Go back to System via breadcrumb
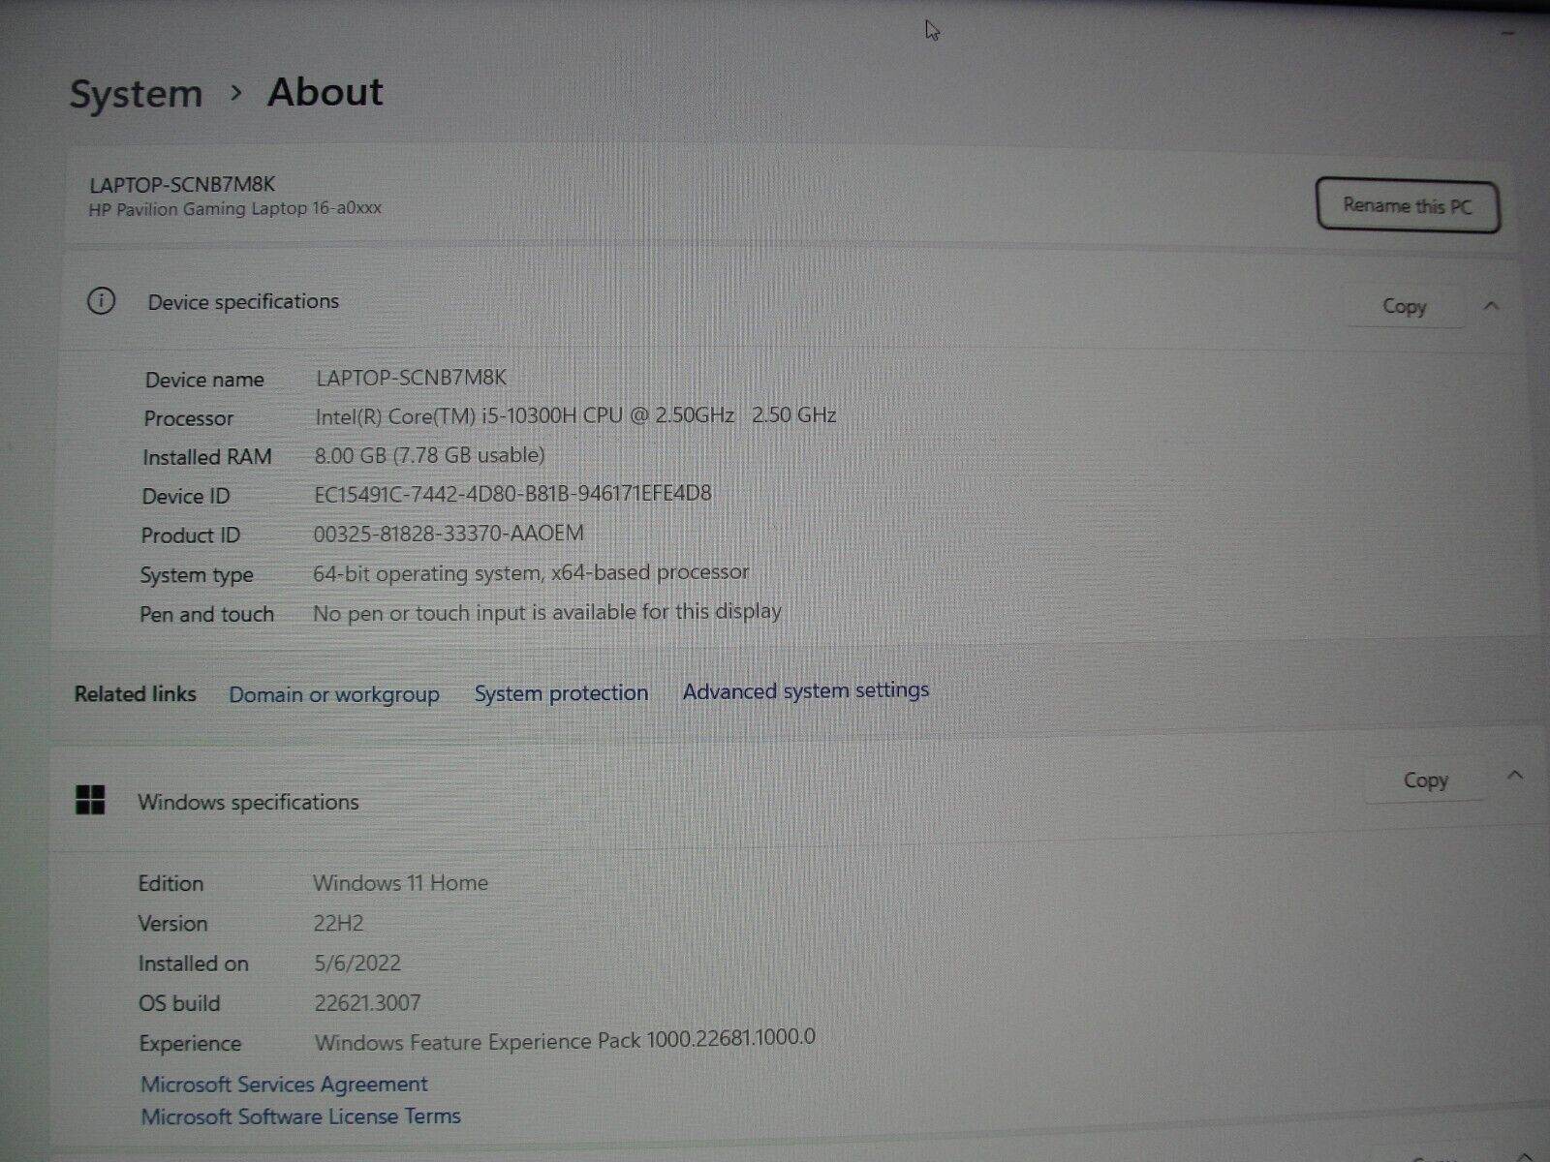 136,94
